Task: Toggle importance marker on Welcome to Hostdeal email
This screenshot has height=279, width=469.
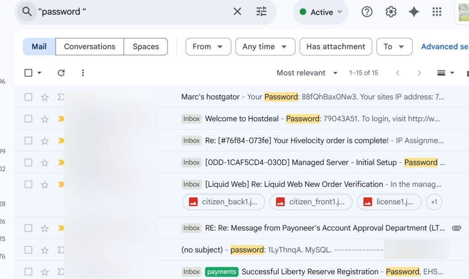Action: point(61,119)
